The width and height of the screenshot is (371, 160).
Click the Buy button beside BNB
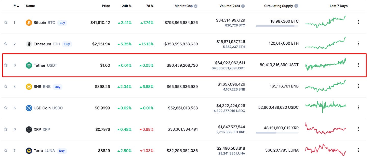coord(58,87)
